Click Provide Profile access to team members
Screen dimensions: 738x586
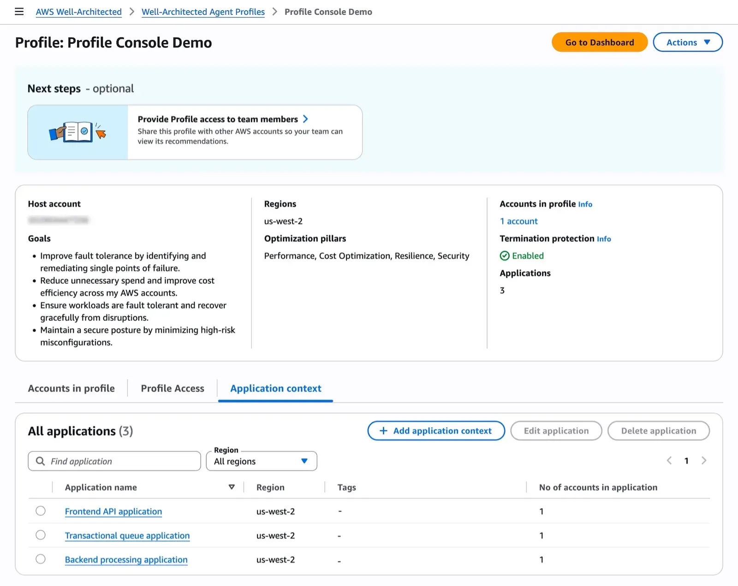pyautogui.click(x=218, y=119)
